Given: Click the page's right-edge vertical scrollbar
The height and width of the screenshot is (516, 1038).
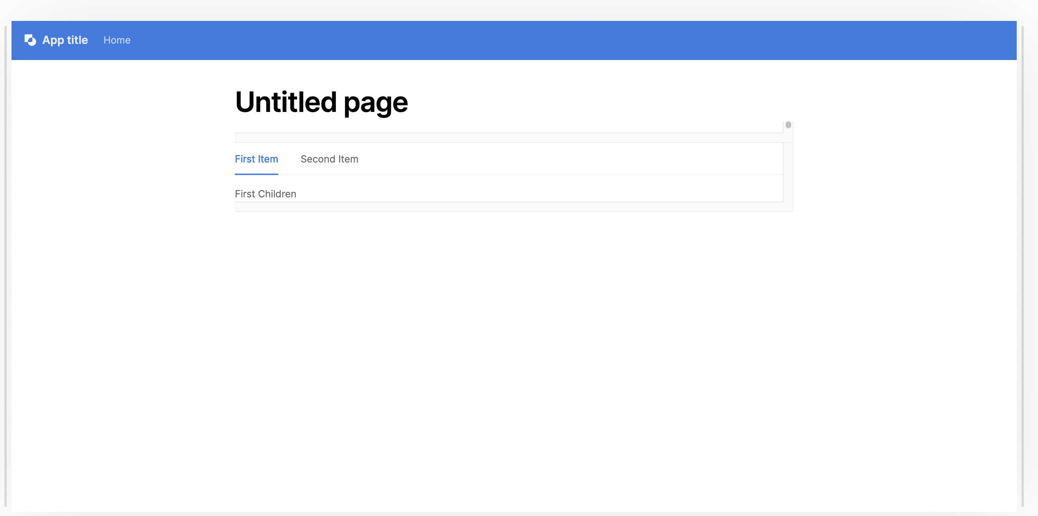Looking at the screenshot, I should coord(1023,266).
